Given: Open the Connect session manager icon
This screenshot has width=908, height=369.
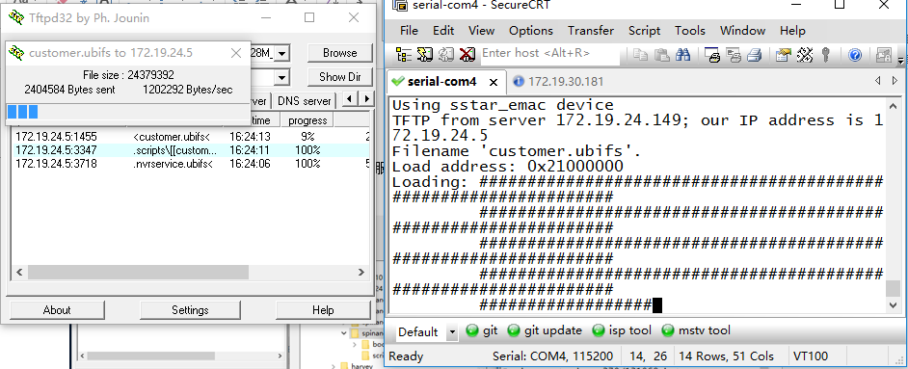Looking at the screenshot, I should (404, 54).
